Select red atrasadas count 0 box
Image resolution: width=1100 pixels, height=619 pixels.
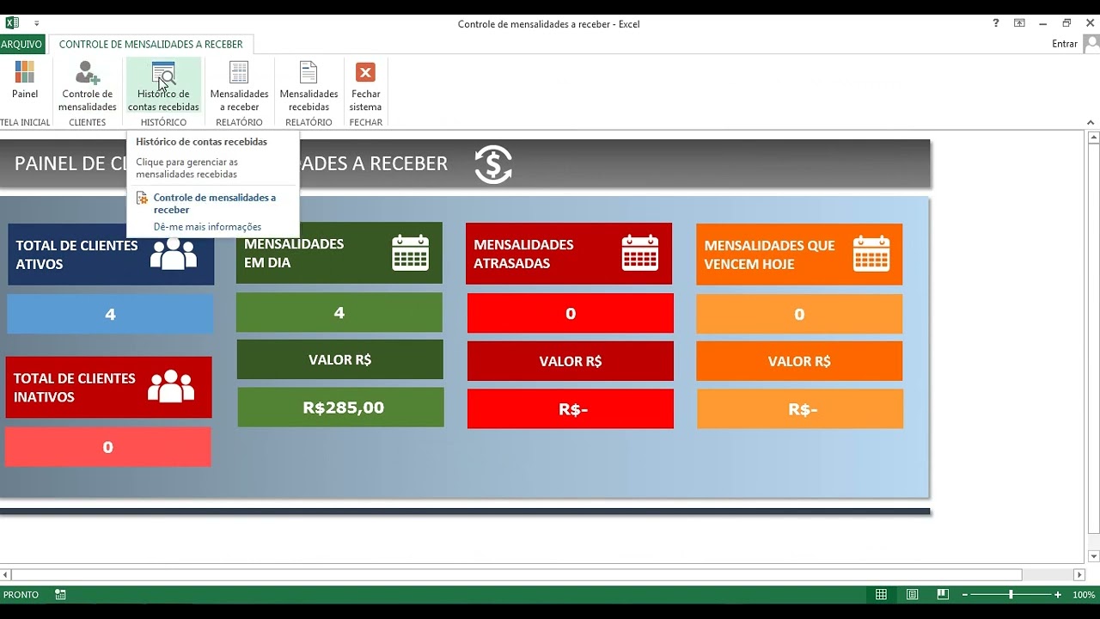[571, 314]
